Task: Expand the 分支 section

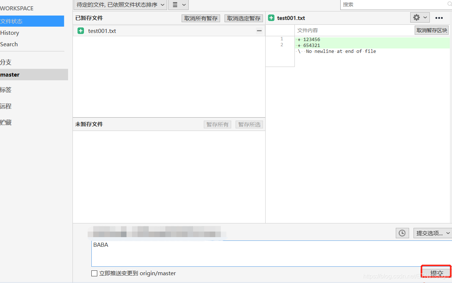Action: coord(6,62)
